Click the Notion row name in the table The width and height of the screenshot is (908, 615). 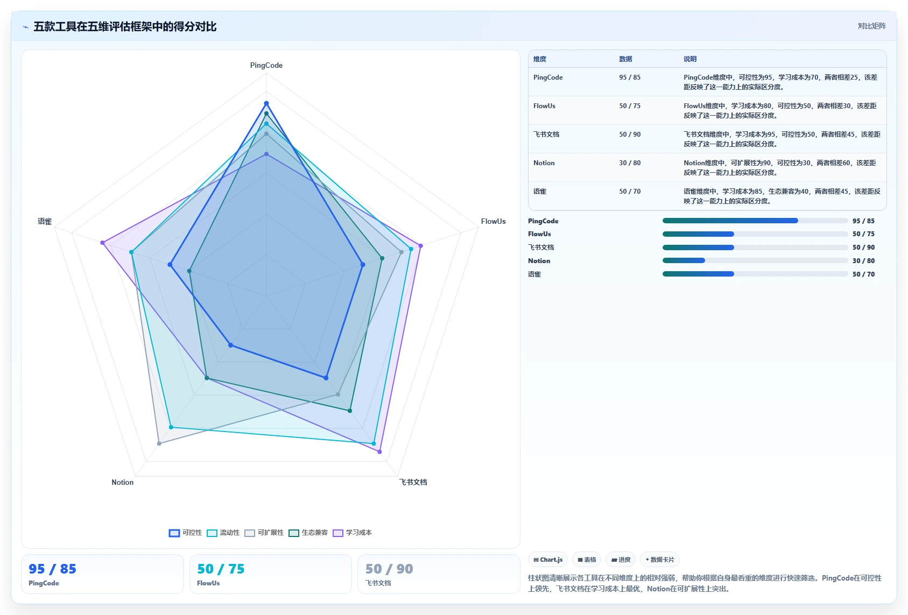point(544,163)
